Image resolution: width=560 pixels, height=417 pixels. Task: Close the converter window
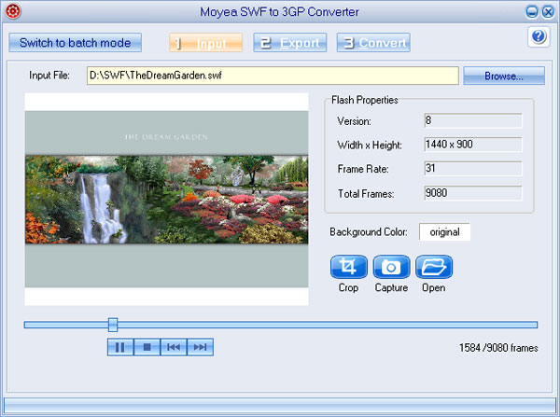point(548,12)
